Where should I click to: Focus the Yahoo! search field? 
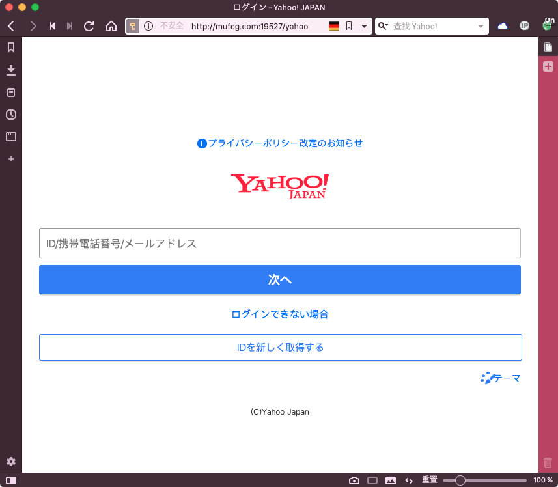pyautogui.click(x=433, y=26)
